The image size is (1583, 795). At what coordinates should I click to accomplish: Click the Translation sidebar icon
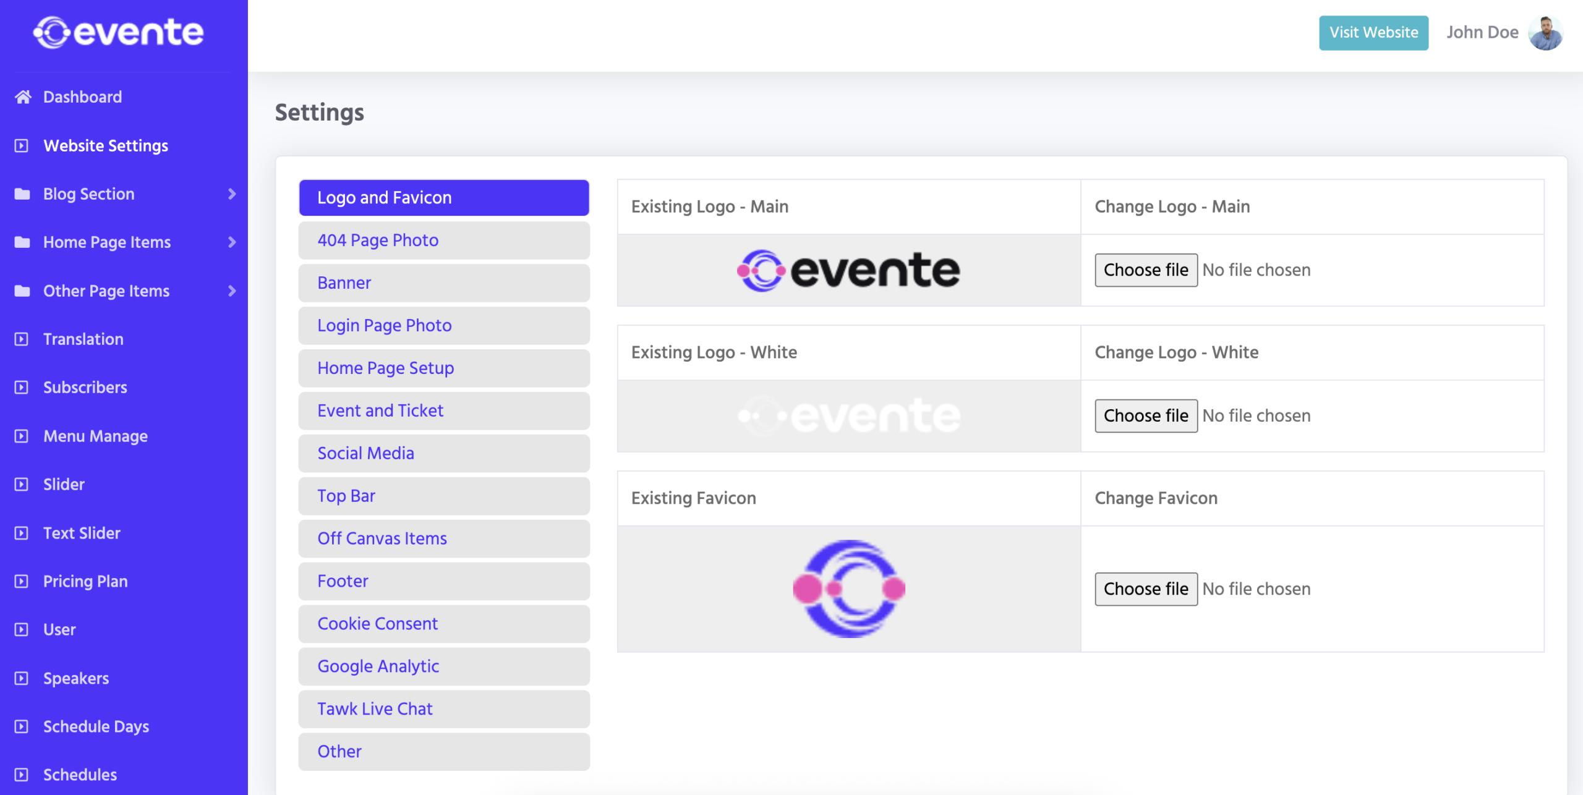pyautogui.click(x=22, y=339)
